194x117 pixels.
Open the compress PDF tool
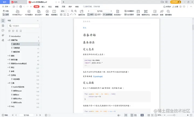click(x=138, y=13)
